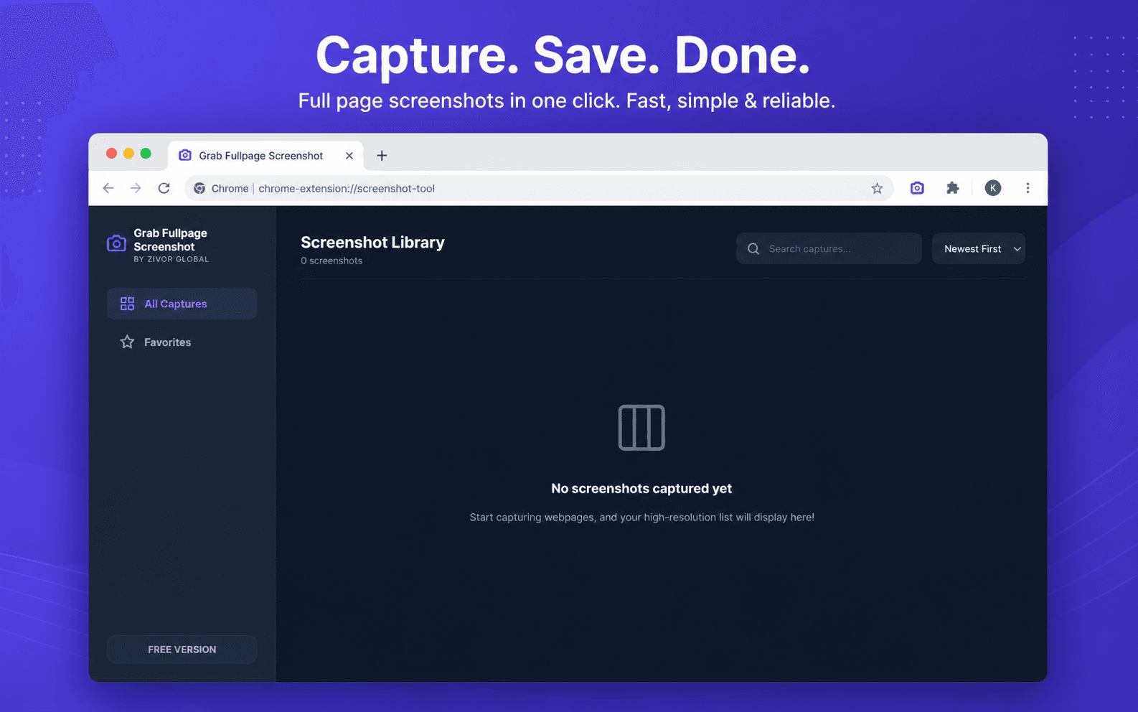Open Chrome three-dot menu

1028,188
